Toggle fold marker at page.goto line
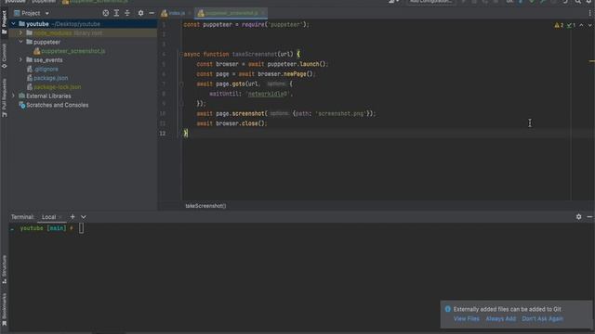This screenshot has width=595, height=334. (x=181, y=83)
